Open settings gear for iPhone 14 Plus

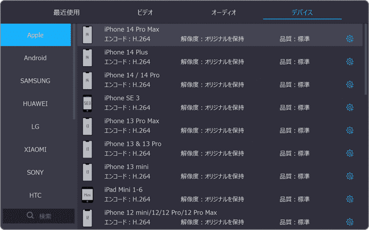coord(350,62)
